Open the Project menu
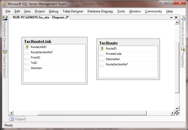 [40, 11]
